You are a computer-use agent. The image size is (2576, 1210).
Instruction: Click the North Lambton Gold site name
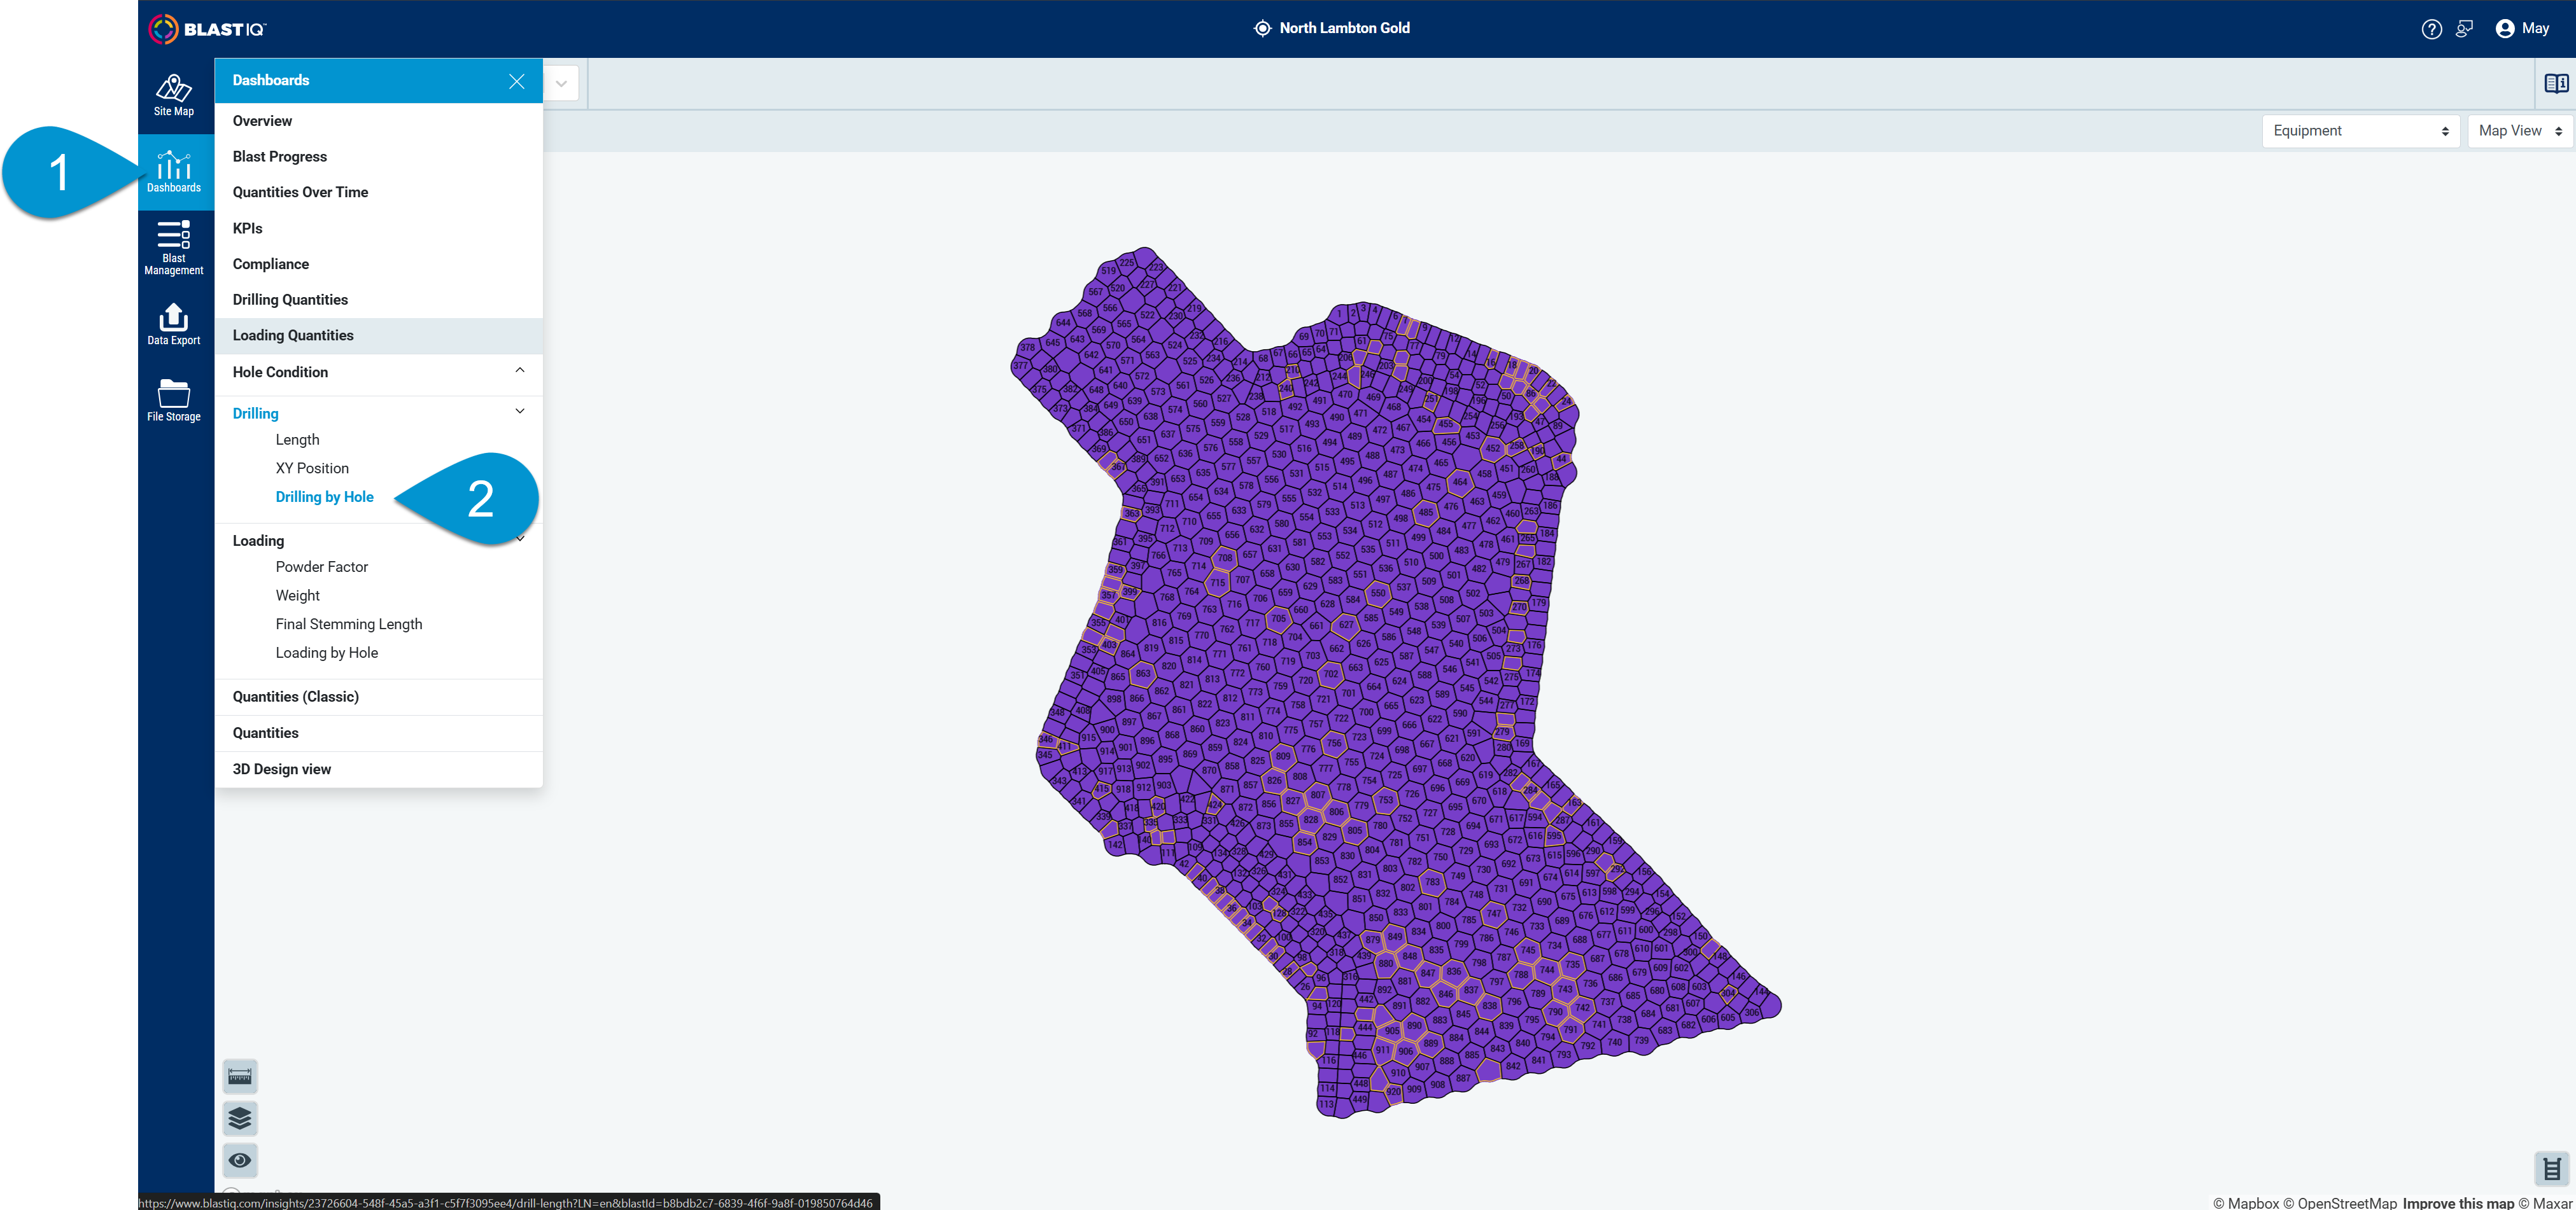(1344, 28)
